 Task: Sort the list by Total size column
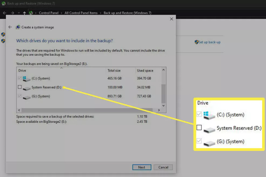(115, 70)
